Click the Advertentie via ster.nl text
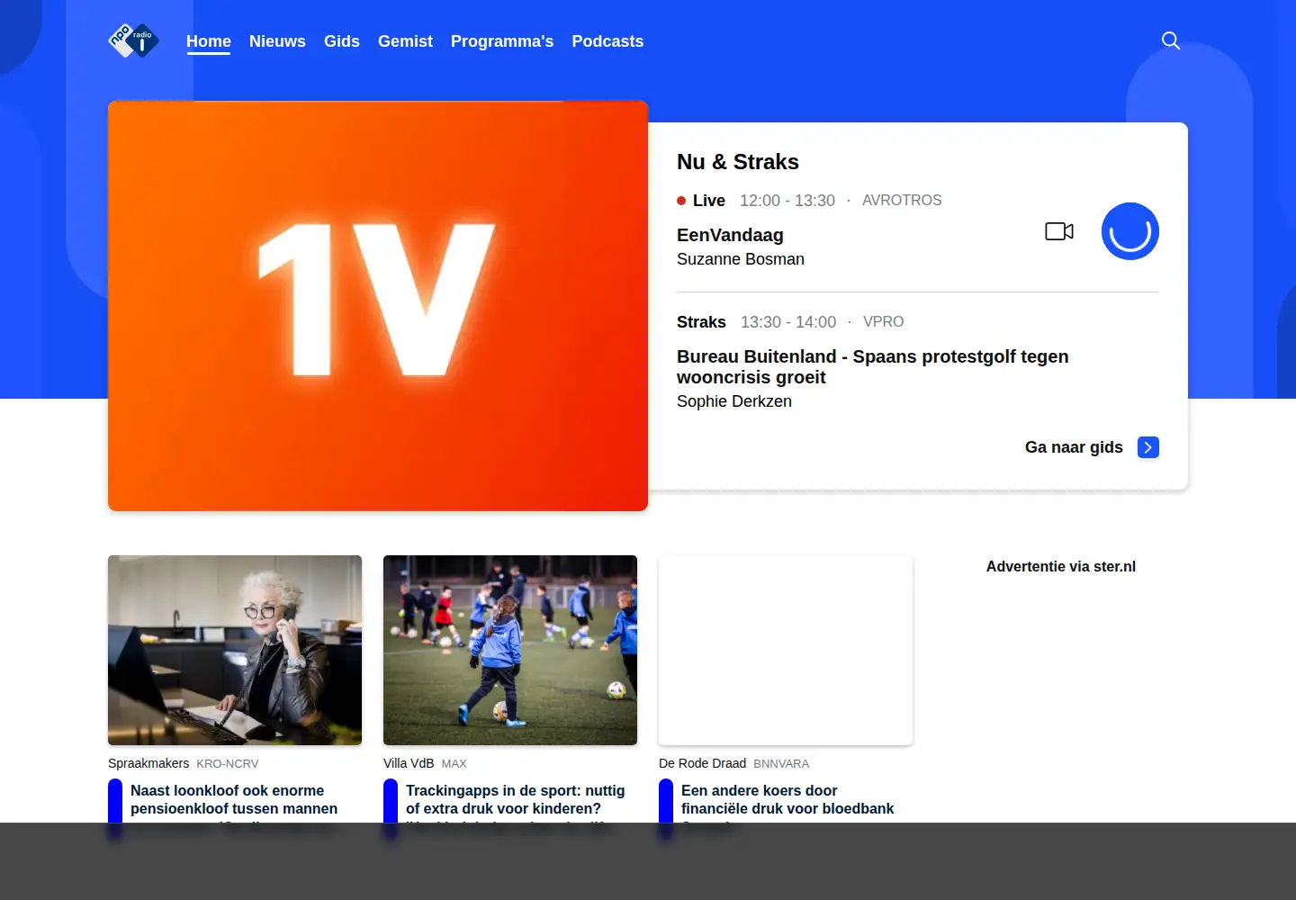The width and height of the screenshot is (1296, 900). 1061,566
